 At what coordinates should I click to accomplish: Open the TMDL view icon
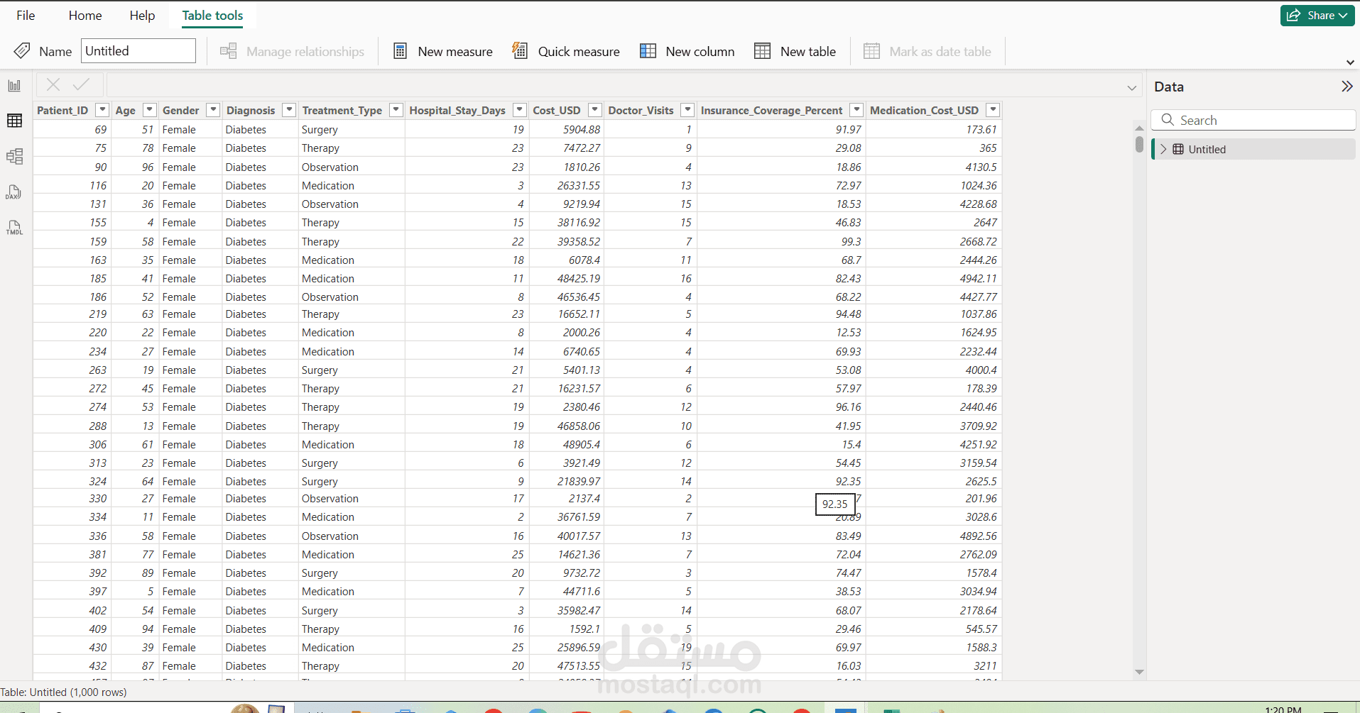click(x=14, y=228)
